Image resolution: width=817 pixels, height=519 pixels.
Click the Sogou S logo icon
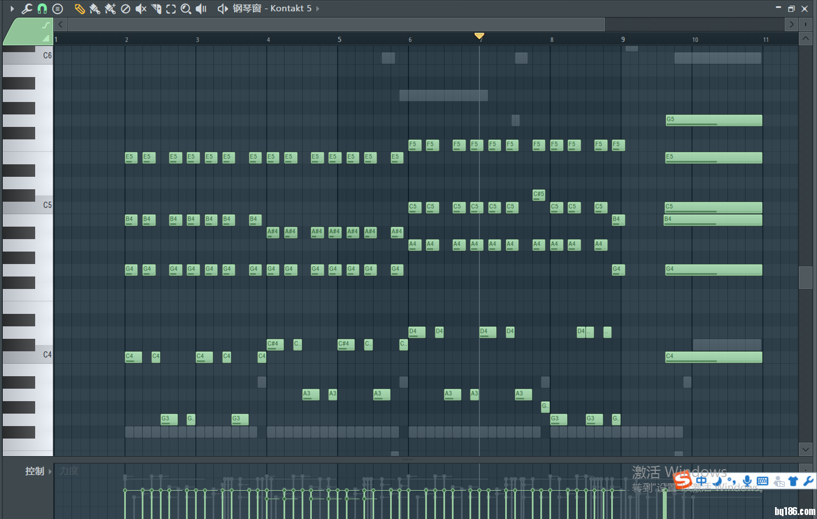pos(683,480)
